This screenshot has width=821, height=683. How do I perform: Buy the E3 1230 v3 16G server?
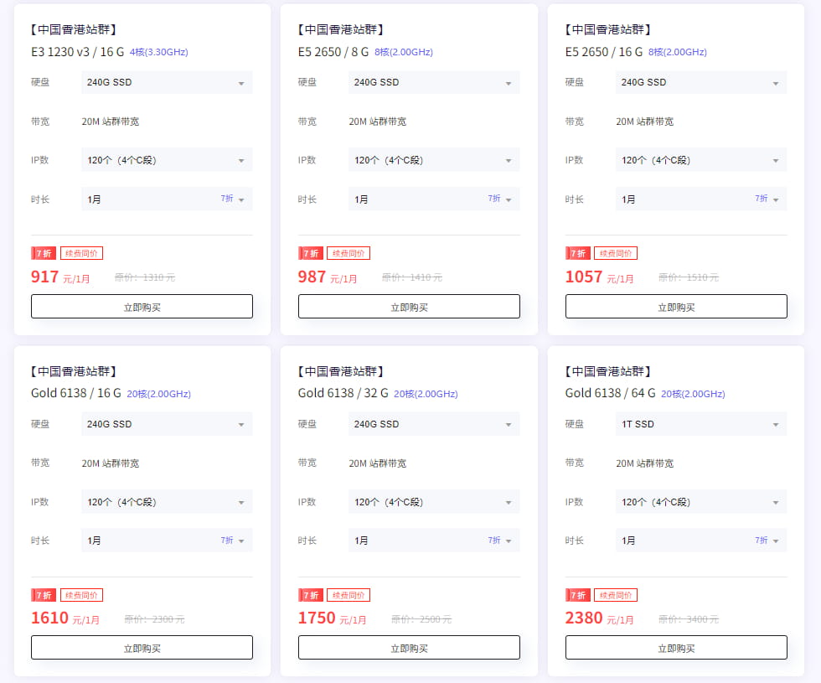coord(142,307)
